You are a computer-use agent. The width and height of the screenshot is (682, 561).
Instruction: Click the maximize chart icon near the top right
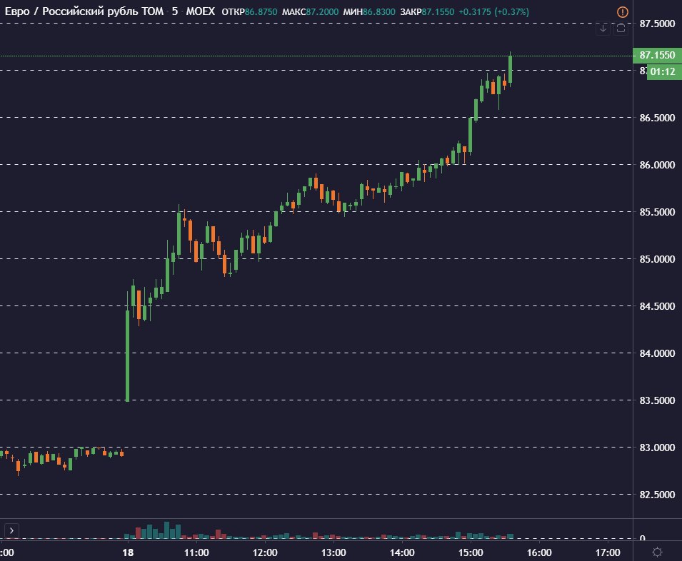(x=621, y=29)
